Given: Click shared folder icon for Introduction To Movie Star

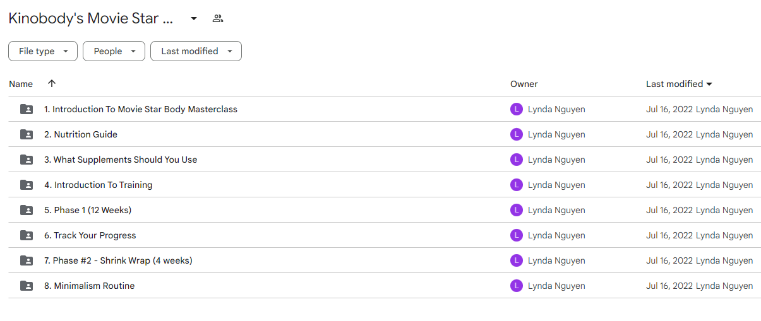Looking at the screenshot, I should (x=27, y=109).
